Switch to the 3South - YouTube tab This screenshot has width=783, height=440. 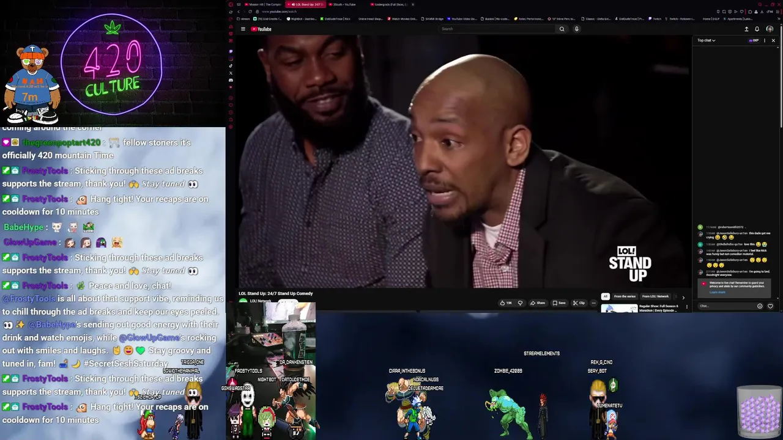[x=344, y=4]
